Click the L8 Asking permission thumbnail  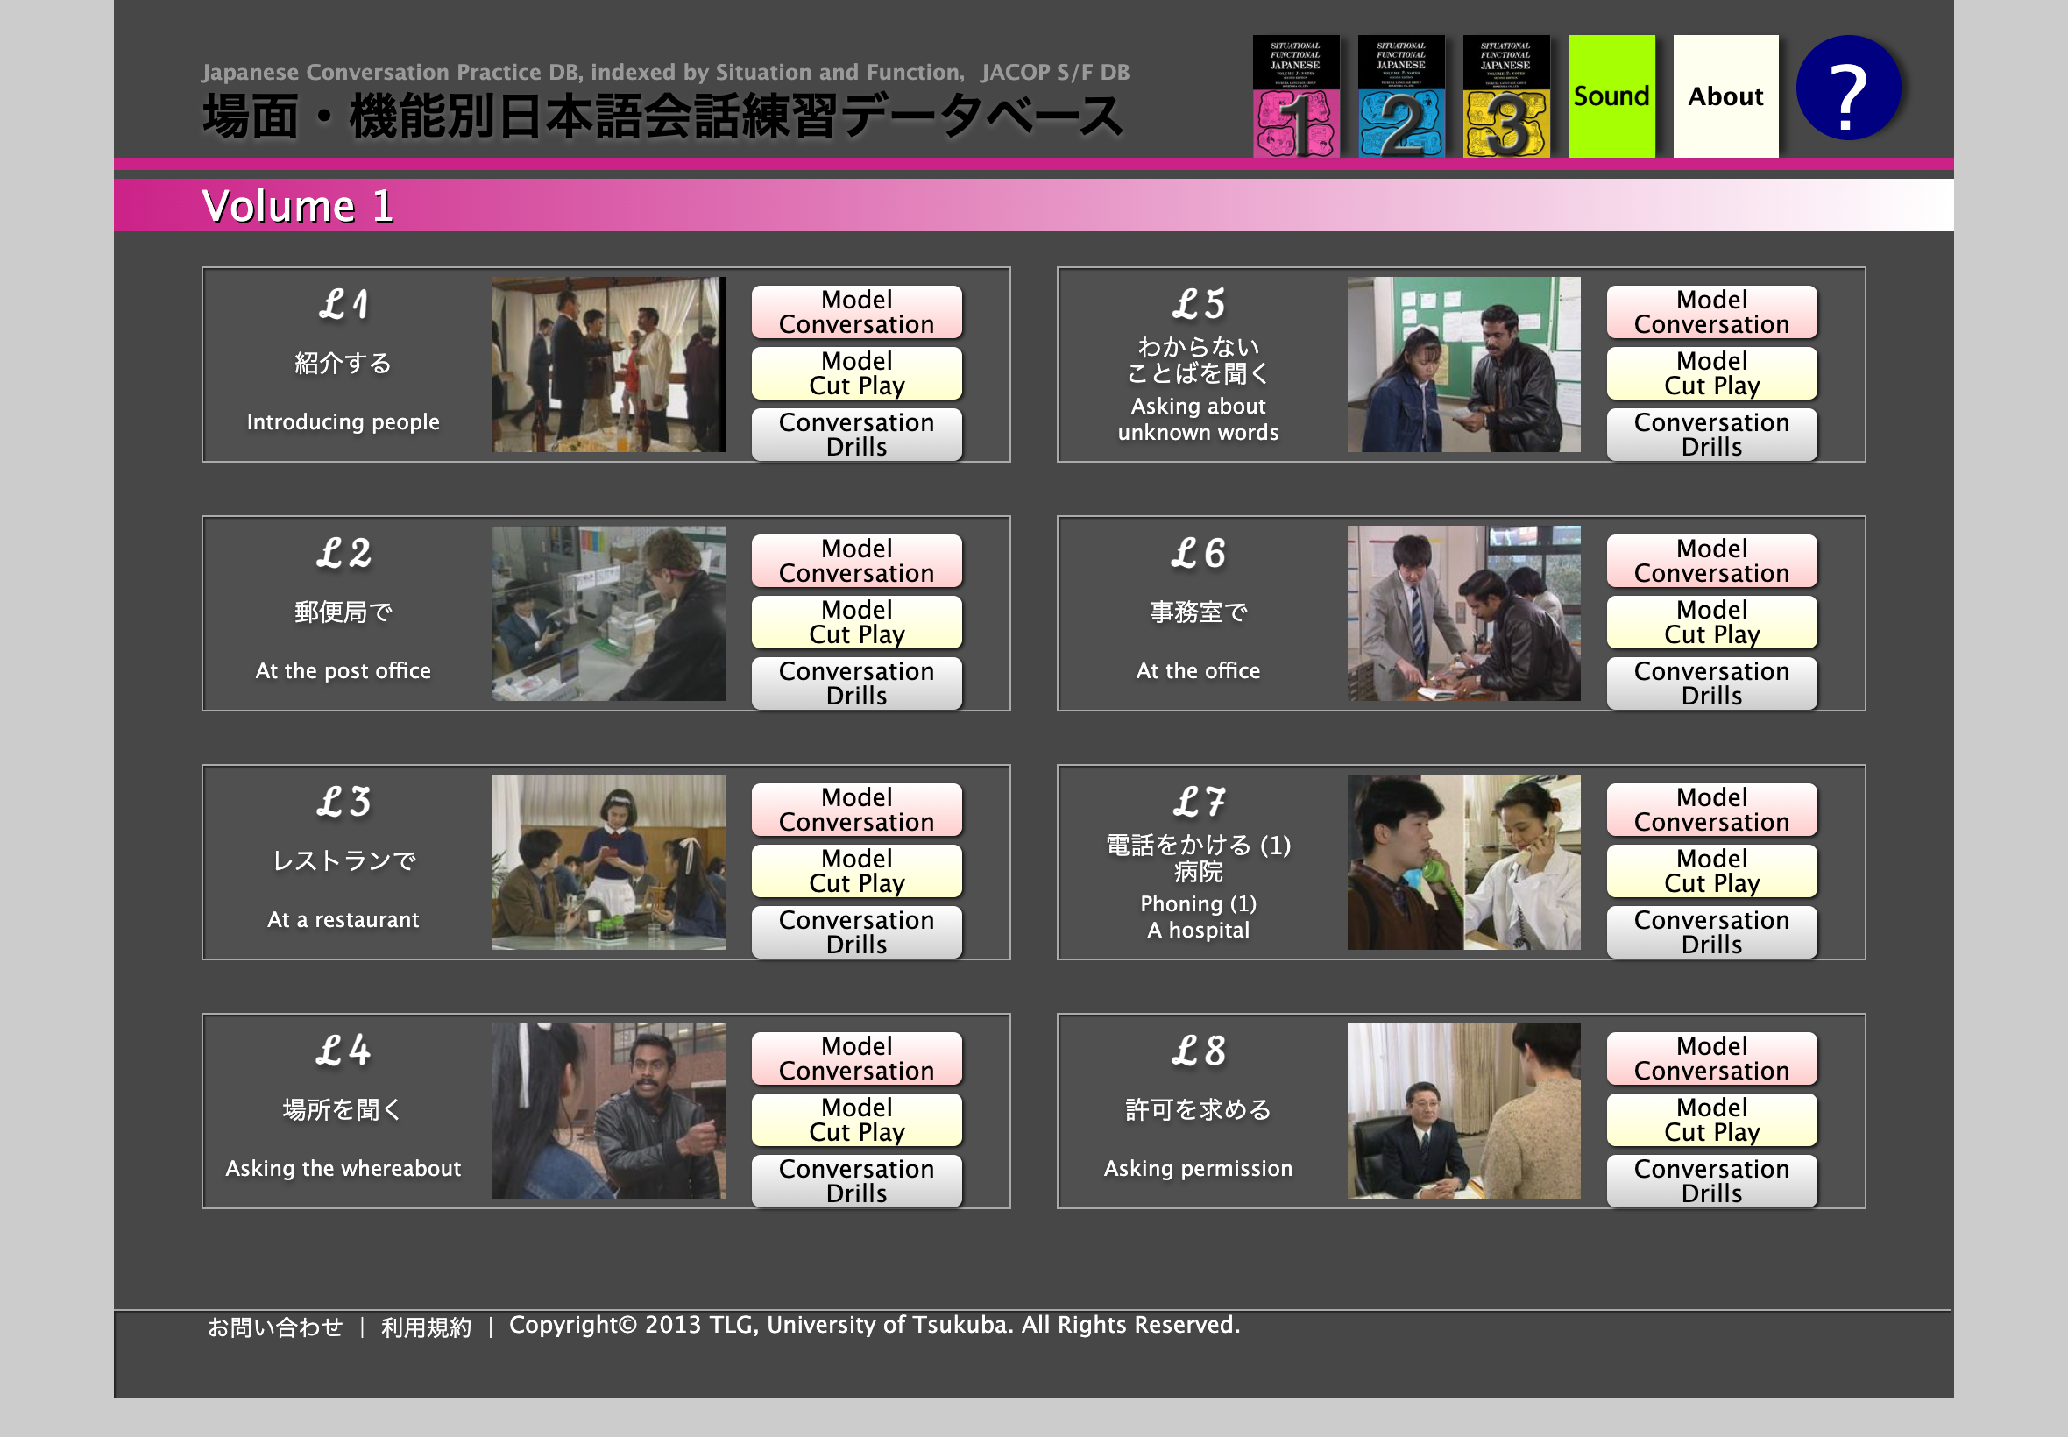click(x=1463, y=1110)
